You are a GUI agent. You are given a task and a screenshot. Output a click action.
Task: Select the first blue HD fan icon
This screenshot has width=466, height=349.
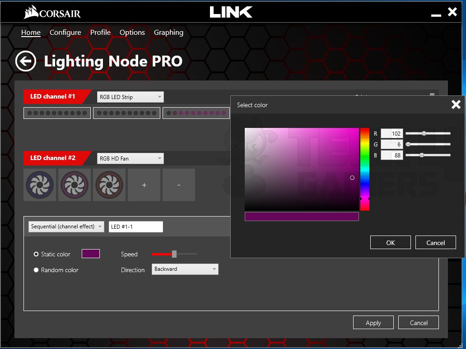pyautogui.click(x=40, y=185)
